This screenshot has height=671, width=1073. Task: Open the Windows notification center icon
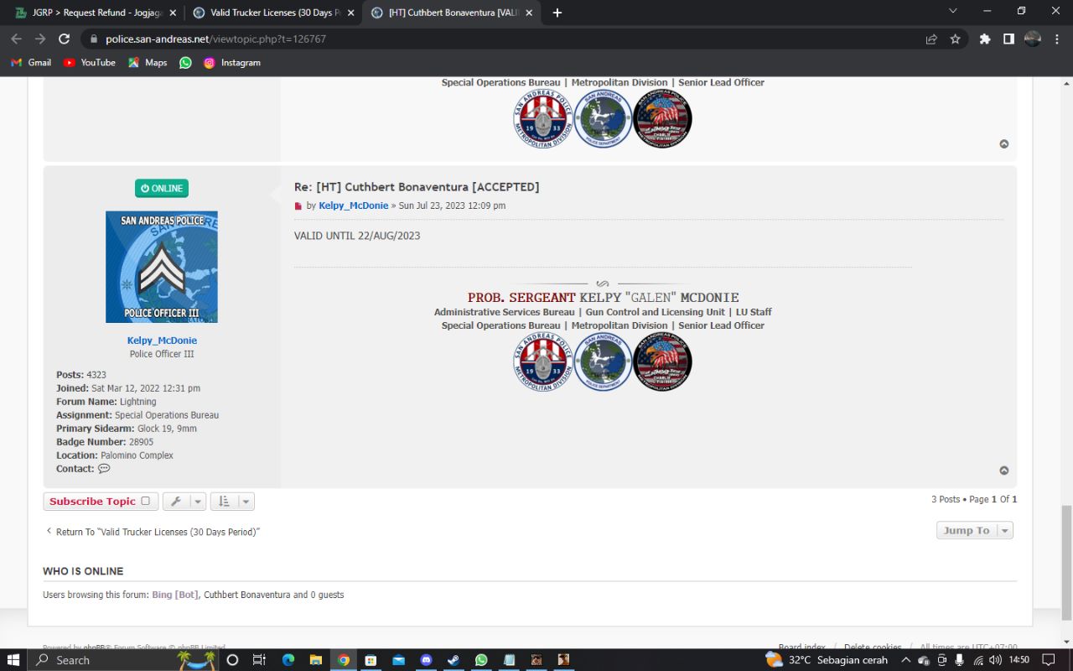pos(1048,660)
